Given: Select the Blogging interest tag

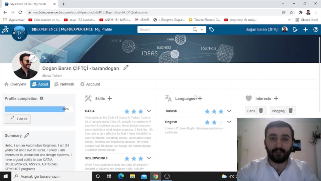Looking at the screenshot, I should pos(278,111).
